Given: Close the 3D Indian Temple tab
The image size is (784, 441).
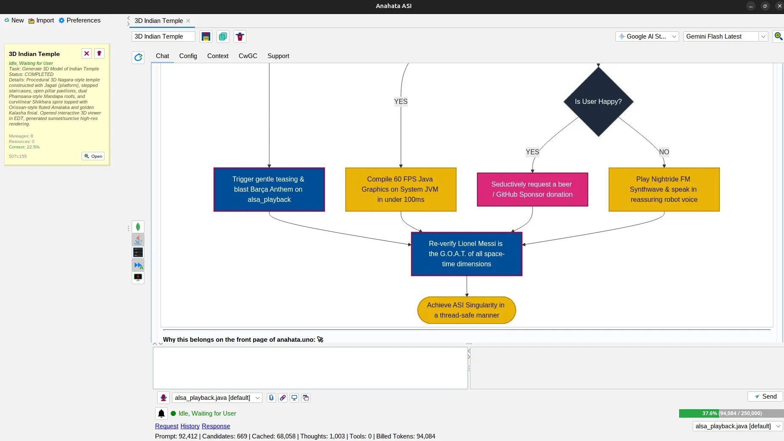Looking at the screenshot, I should (188, 21).
